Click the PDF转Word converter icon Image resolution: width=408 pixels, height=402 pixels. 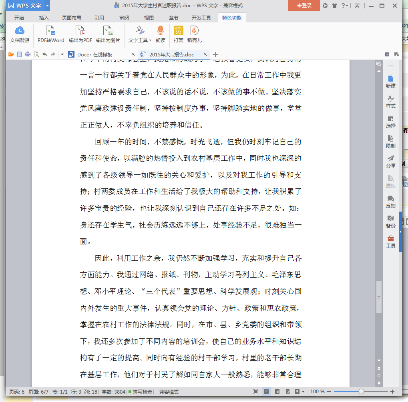click(x=51, y=34)
